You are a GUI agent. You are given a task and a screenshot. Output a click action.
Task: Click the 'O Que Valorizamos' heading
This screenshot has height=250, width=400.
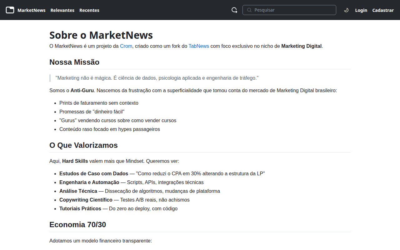click(83, 145)
